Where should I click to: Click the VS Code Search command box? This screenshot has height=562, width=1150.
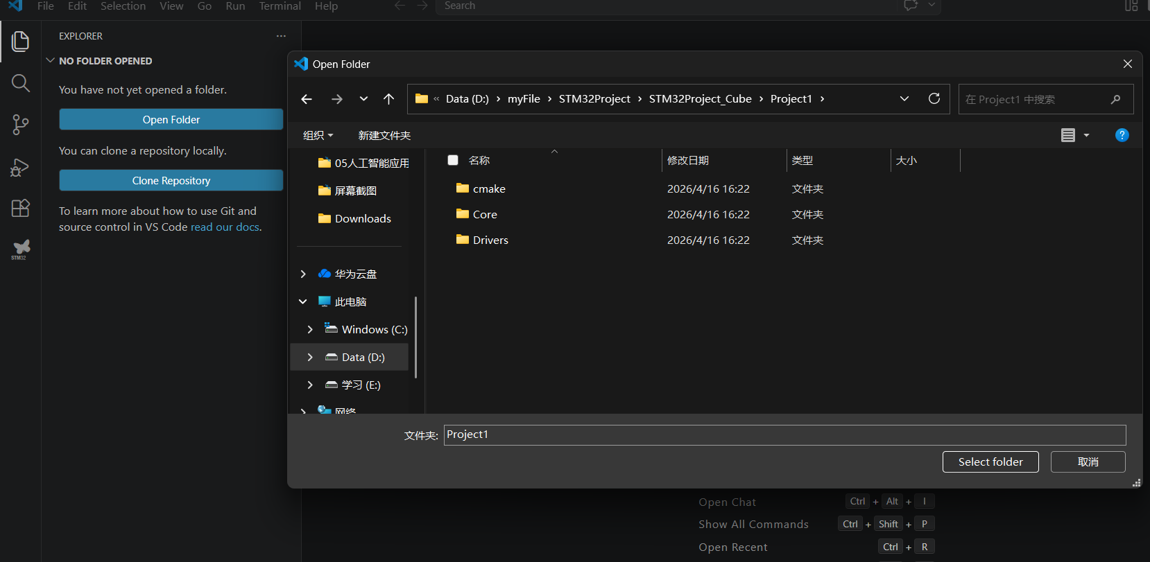[x=666, y=6]
